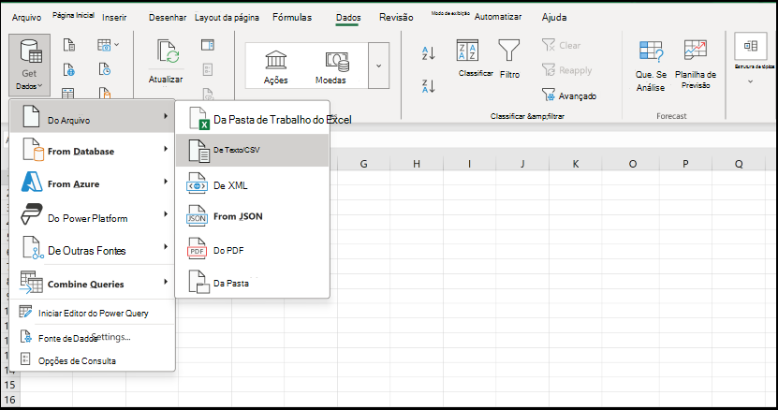Switch to the Inserir tab

tap(114, 18)
